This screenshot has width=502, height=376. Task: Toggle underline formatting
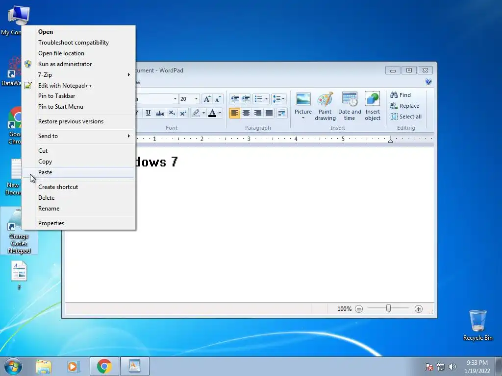(148, 113)
